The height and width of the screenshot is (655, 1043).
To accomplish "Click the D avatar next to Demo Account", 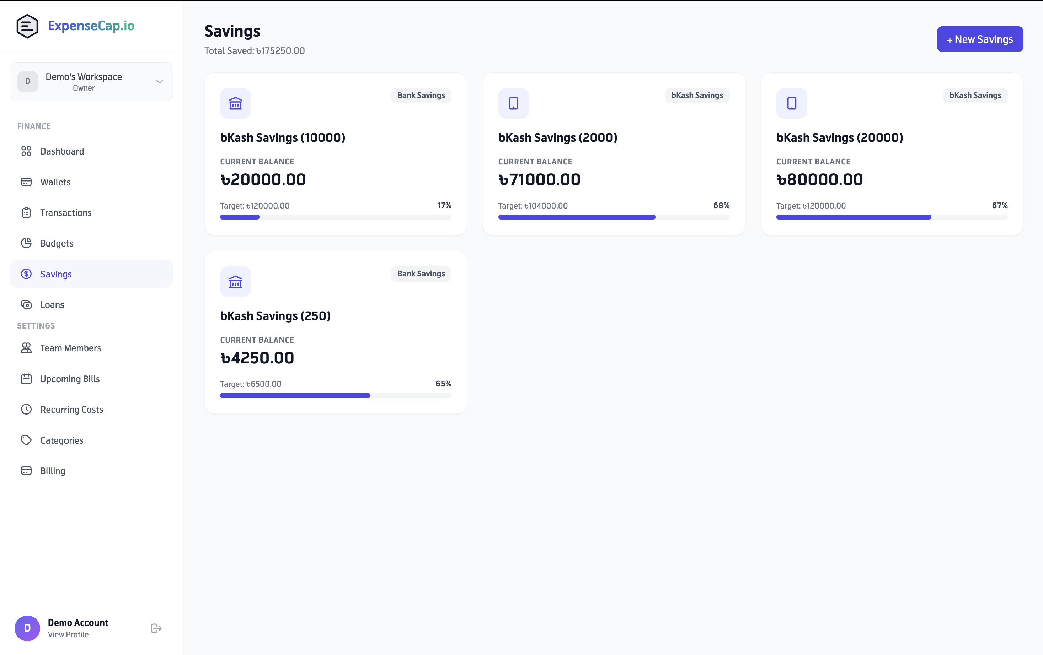I will 27,628.
